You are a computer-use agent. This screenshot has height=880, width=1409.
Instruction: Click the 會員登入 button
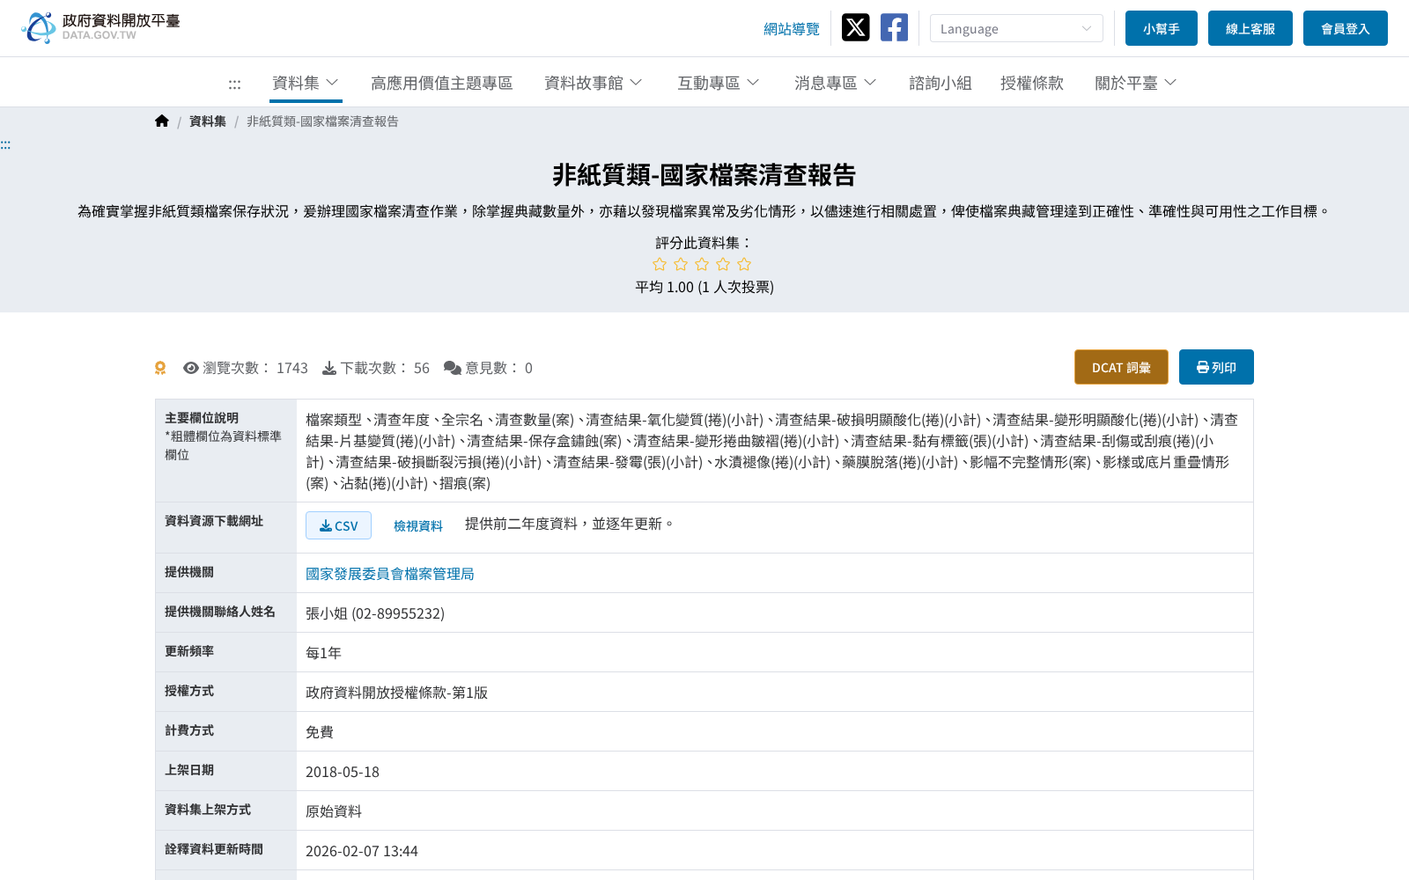(1346, 28)
